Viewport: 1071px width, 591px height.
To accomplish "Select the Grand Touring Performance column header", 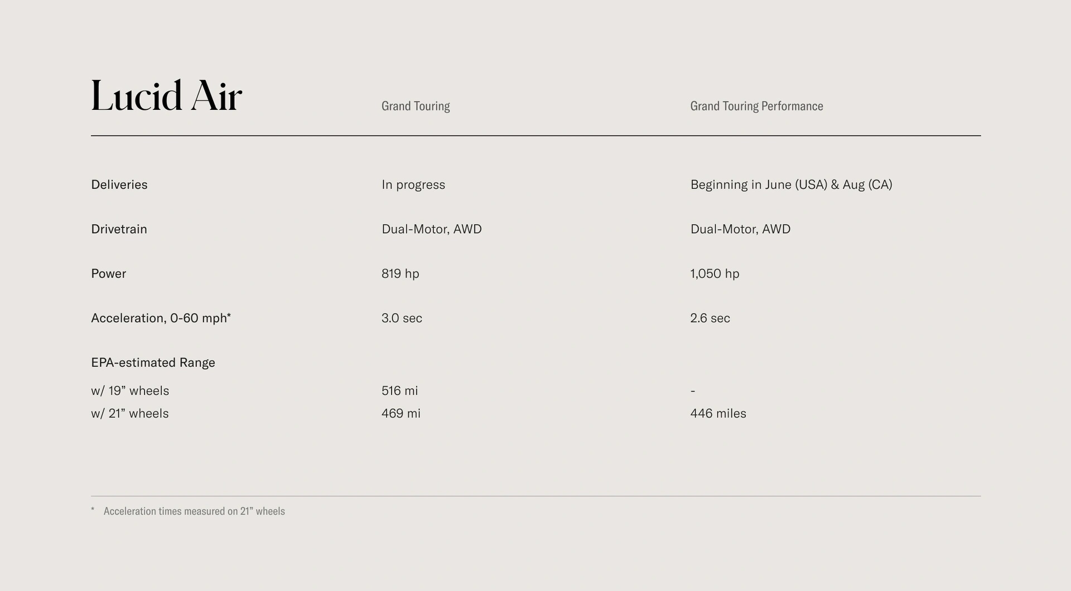I will click(756, 106).
